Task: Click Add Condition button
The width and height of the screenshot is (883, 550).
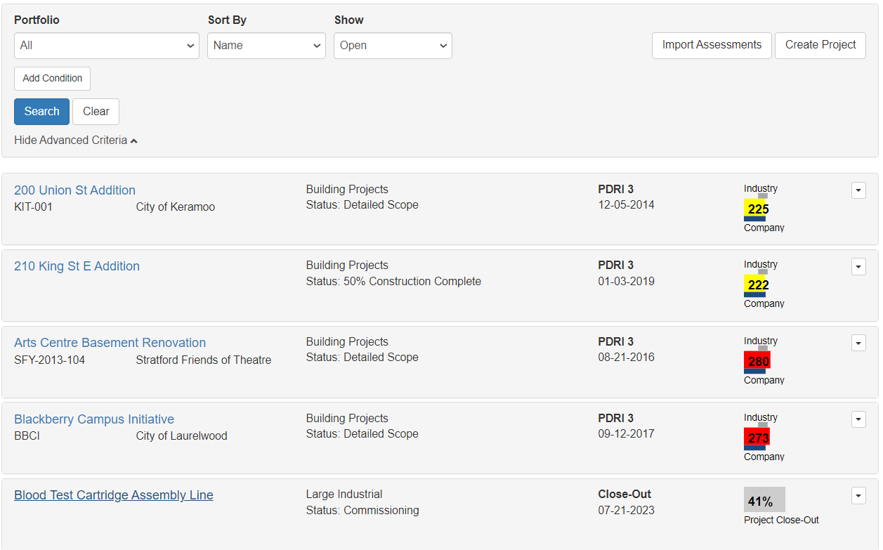Action: (x=52, y=79)
